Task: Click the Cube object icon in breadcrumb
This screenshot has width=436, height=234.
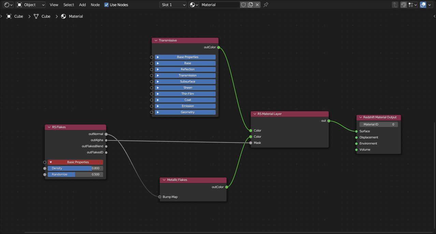Action: pos(9,16)
